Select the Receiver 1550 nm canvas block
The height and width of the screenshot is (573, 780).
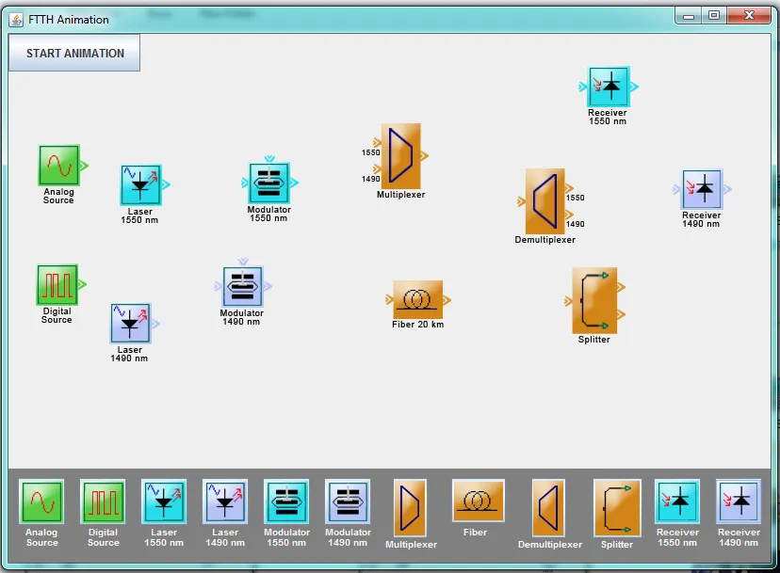click(609, 87)
